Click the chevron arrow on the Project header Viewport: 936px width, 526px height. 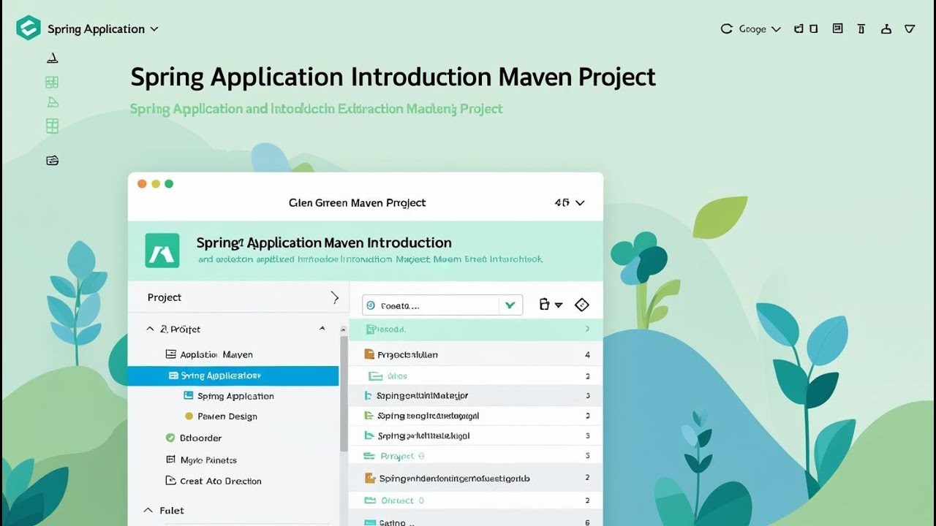(x=335, y=297)
